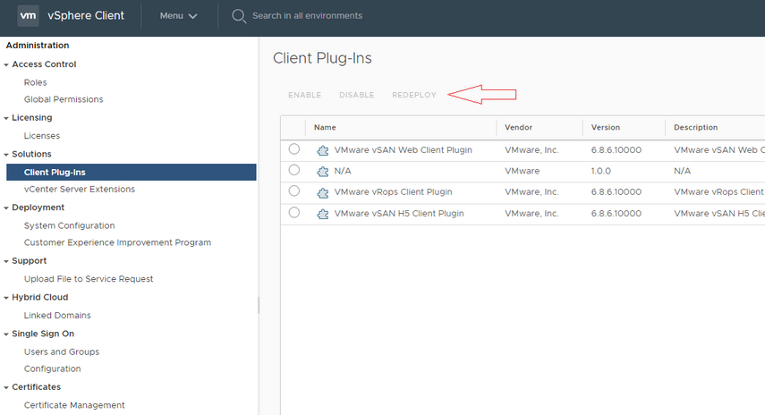Click the plugin icon in the N/A row
The height and width of the screenshot is (415, 765).
(322, 172)
